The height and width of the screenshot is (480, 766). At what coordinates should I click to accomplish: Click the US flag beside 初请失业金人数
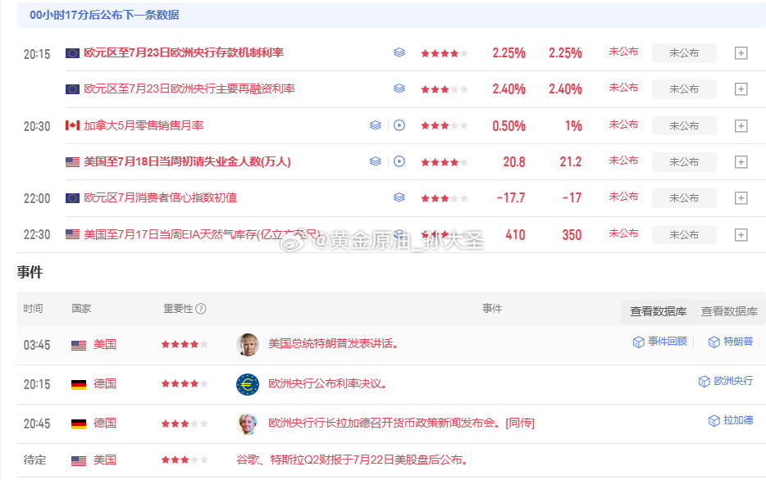[72, 162]
